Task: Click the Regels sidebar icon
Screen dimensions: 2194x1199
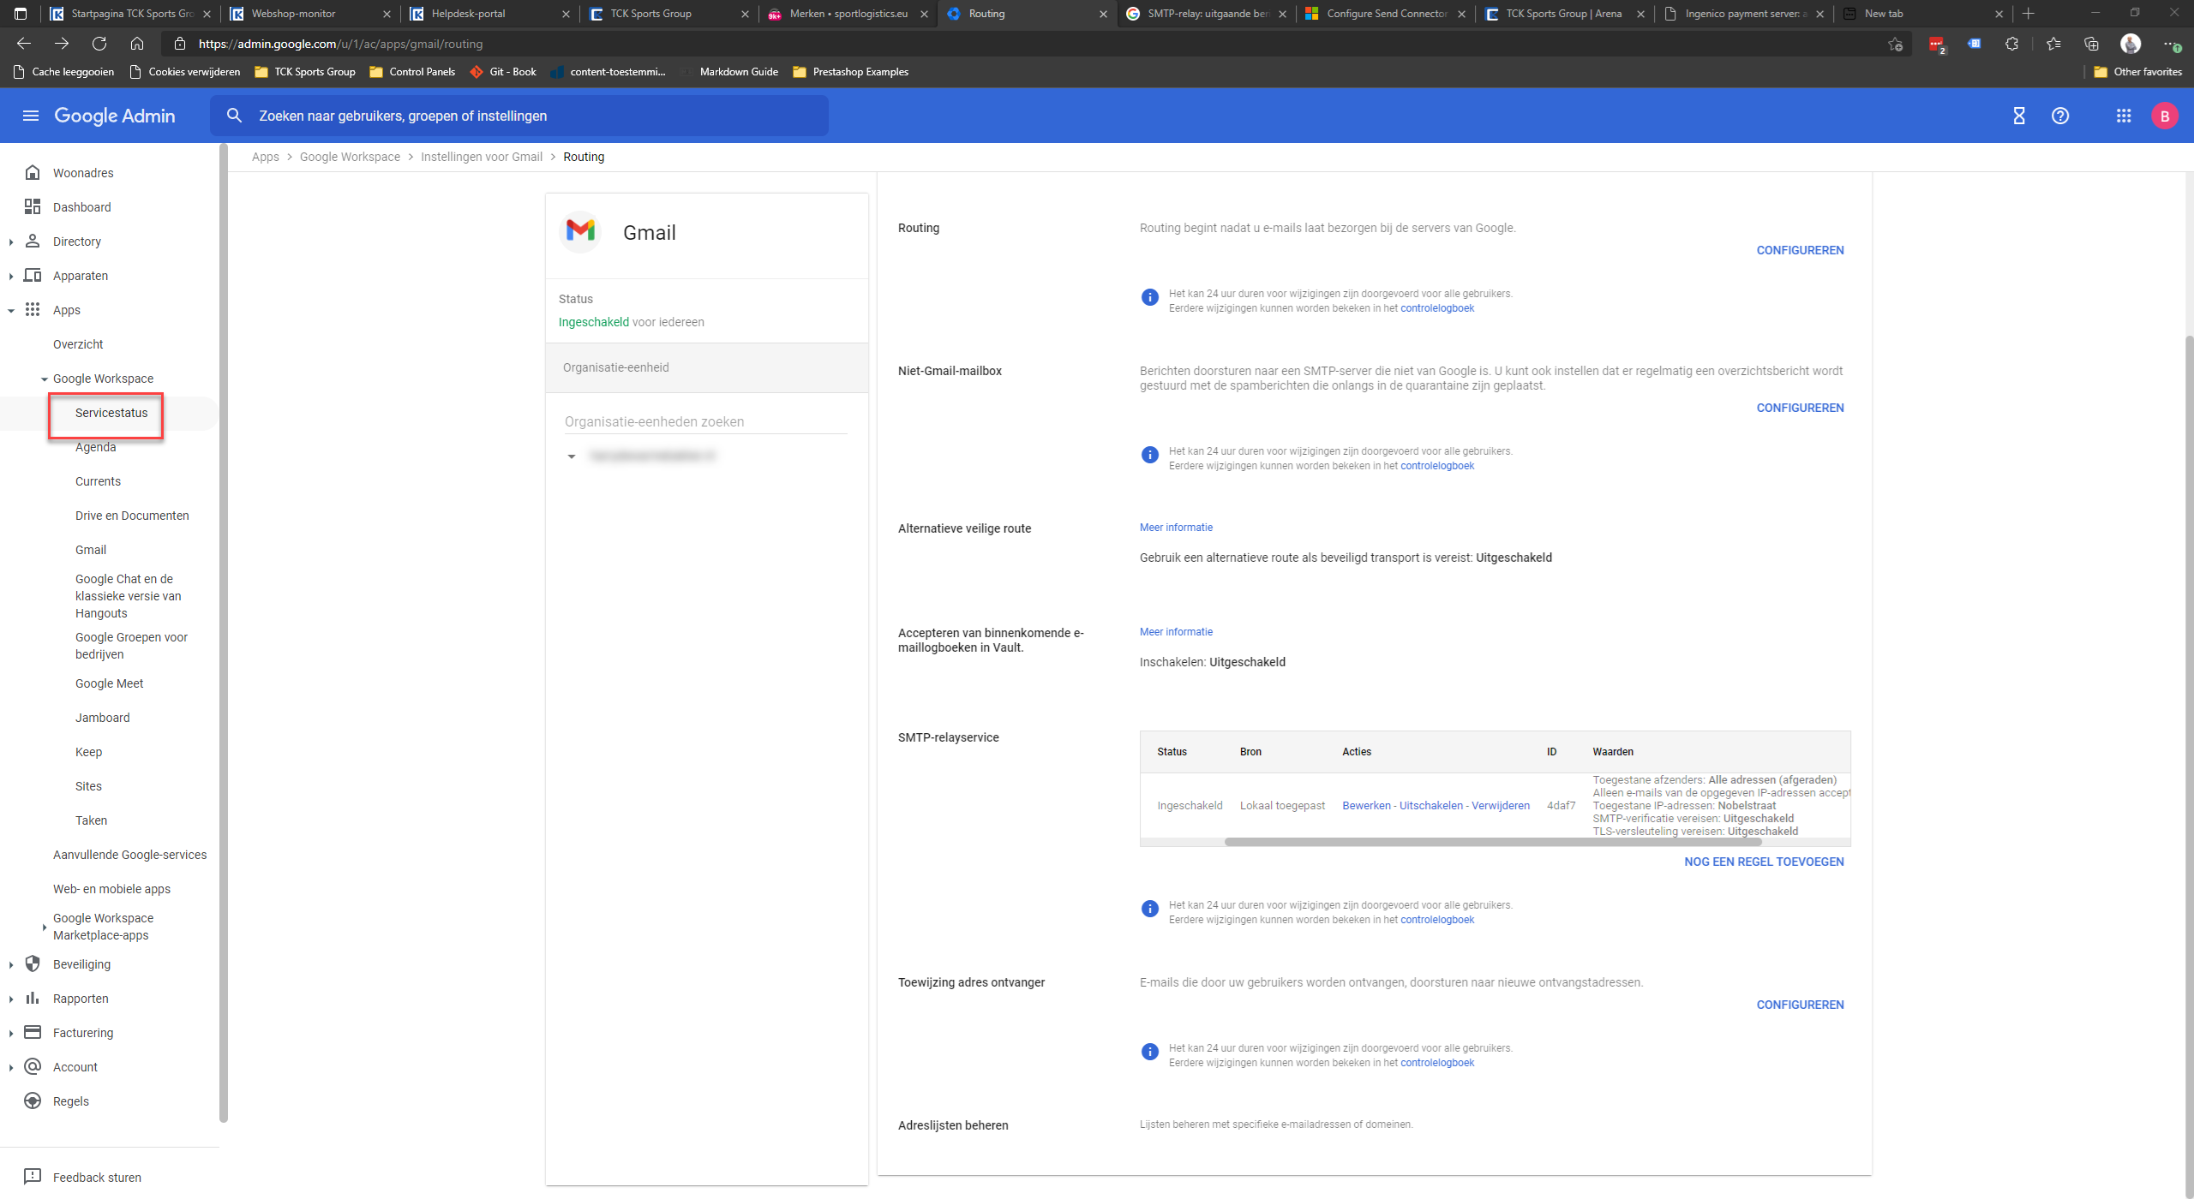Action: (33, 1101)
